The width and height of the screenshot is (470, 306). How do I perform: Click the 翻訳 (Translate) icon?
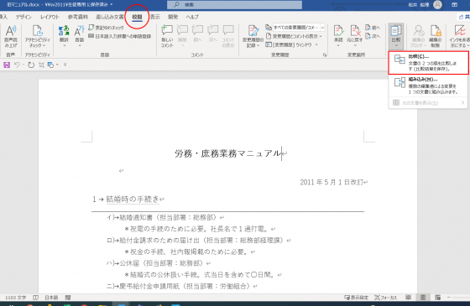click(x=64, y=30)
